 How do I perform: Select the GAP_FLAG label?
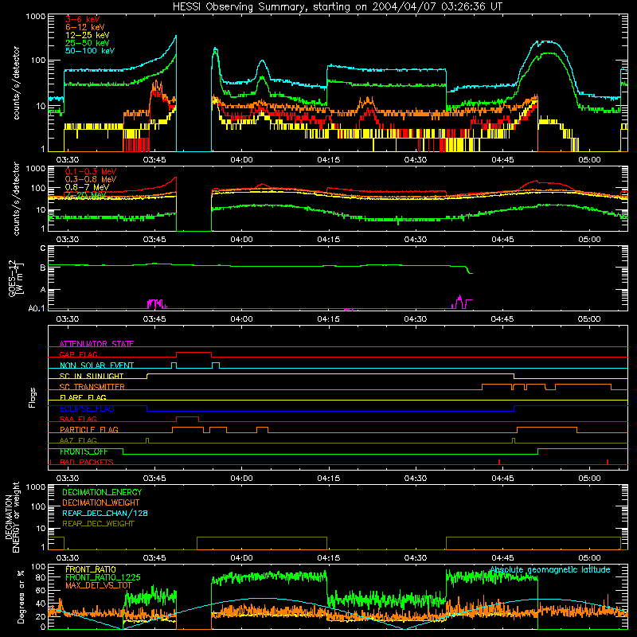78,354
